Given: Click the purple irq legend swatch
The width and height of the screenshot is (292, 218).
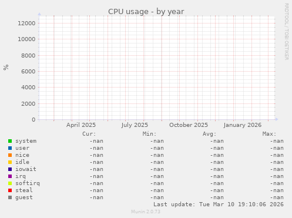Looking at the screenshot, I should tap(10, 176).
